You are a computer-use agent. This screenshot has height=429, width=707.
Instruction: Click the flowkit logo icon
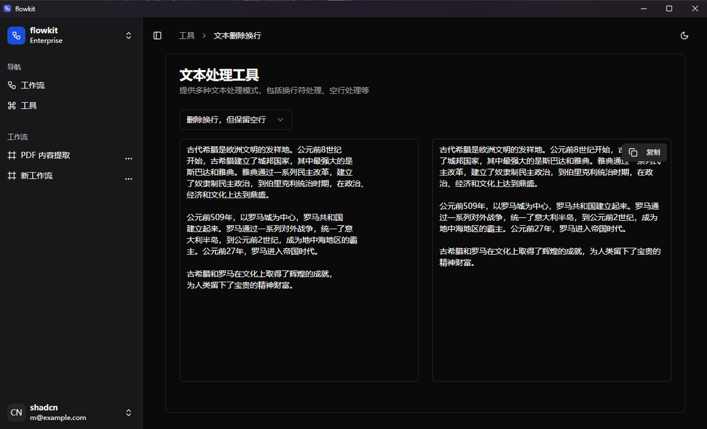point(16,35)
